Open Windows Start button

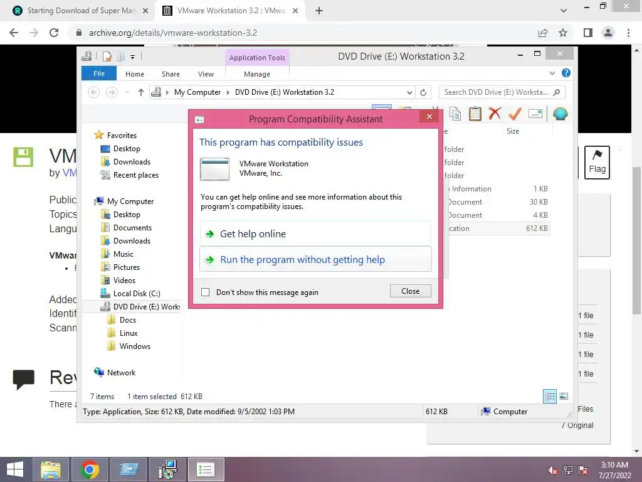click(15, 469)
